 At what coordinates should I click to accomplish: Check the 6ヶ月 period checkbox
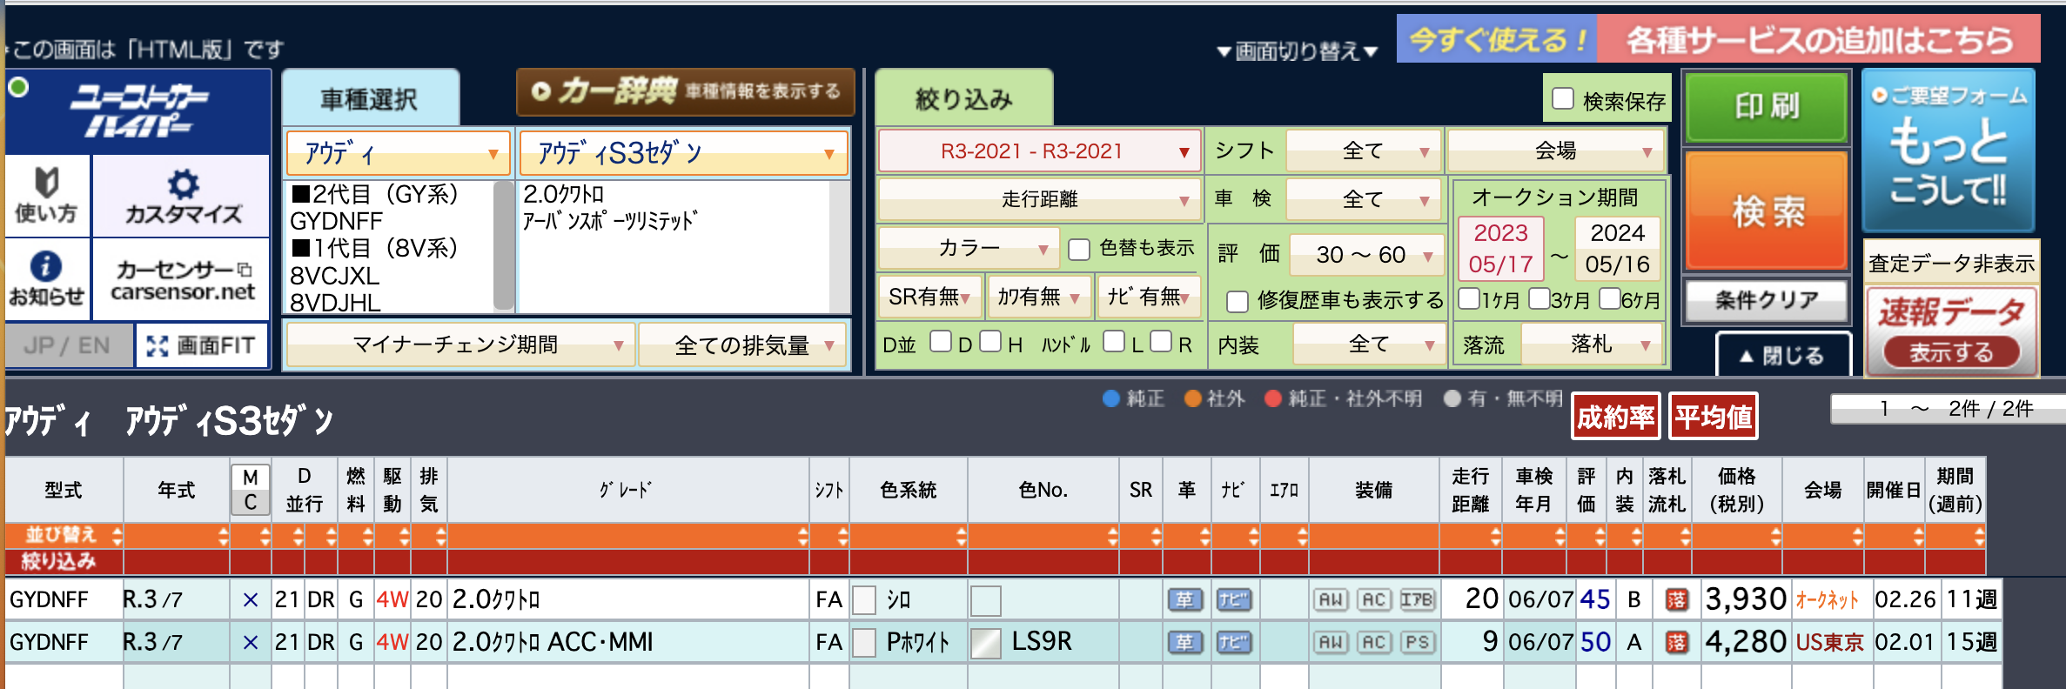[1610, 298]
